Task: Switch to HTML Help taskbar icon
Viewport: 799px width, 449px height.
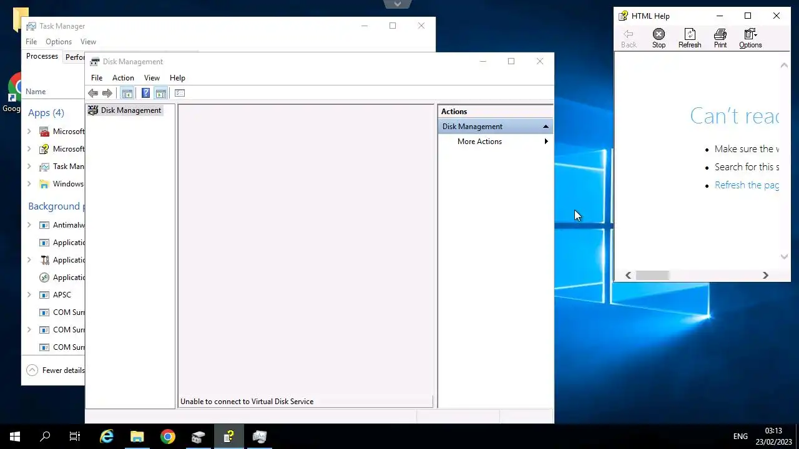Action: coord(229,437)
